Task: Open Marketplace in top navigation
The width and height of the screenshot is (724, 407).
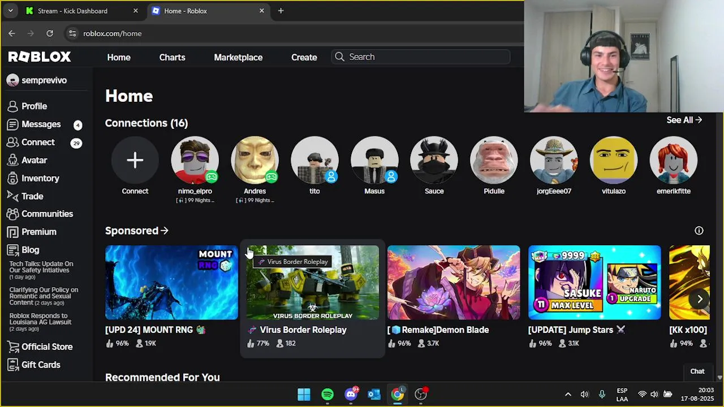Action: click(x=238, y=57)
